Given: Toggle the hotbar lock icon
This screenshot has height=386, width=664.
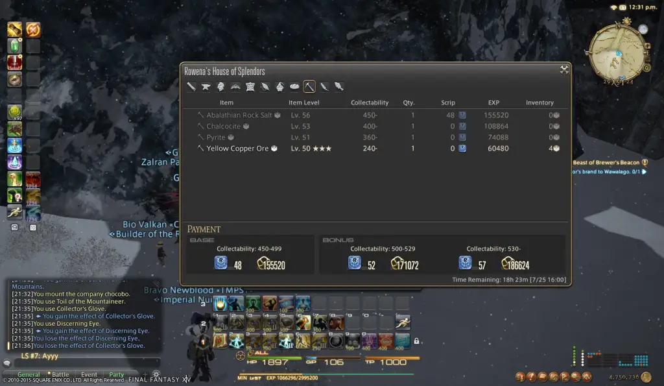Looking at the screenshot, I should 417,341.
